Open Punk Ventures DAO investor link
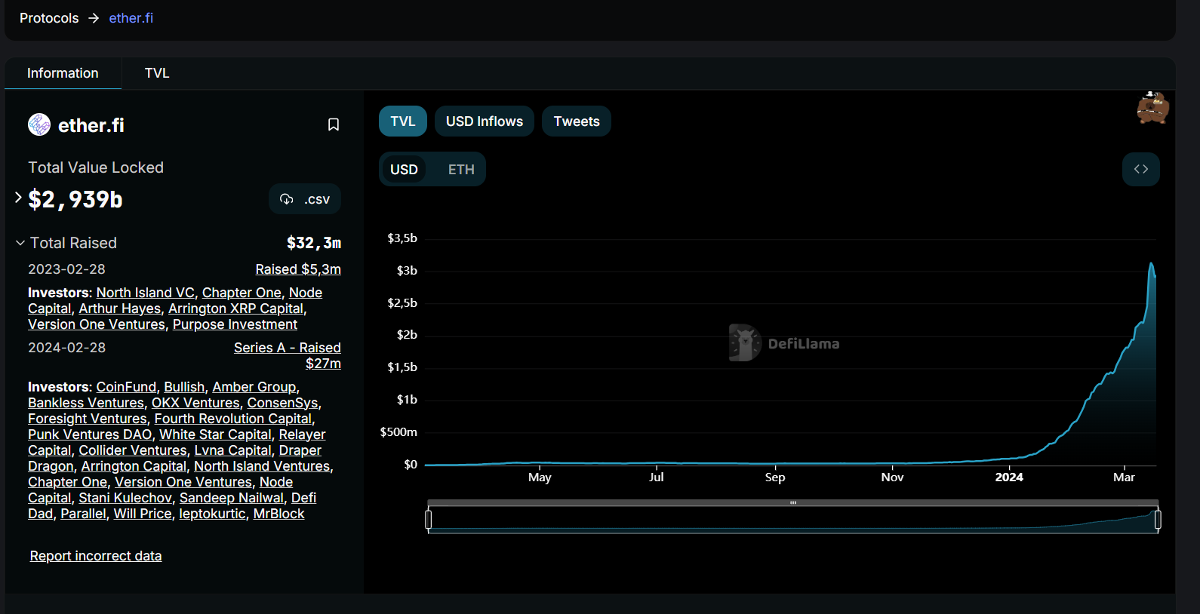The image size is (1200, 614). 90,434
